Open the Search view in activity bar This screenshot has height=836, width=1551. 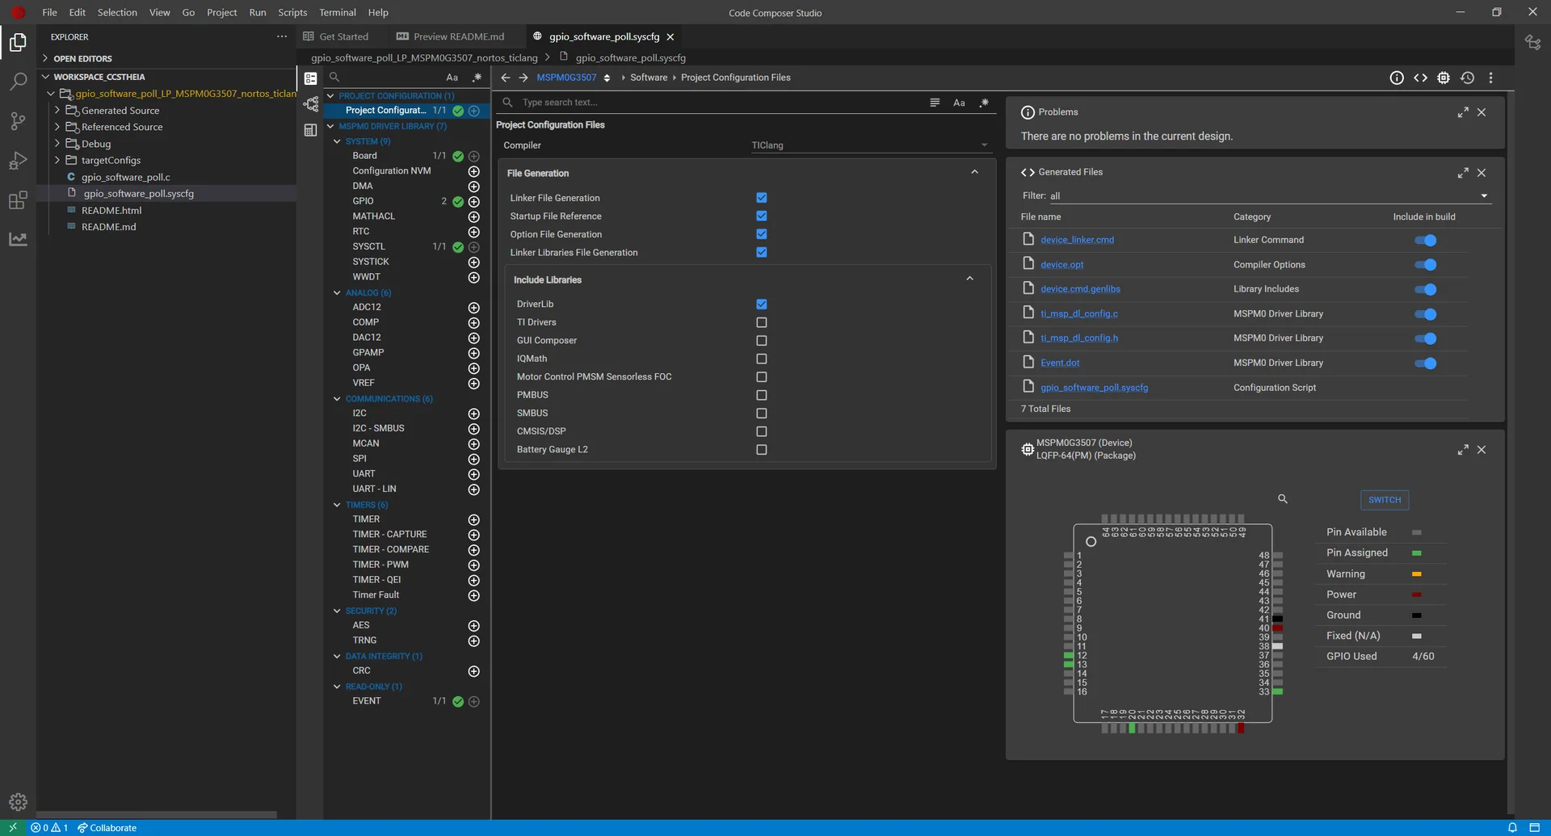[x=18, y=82]
